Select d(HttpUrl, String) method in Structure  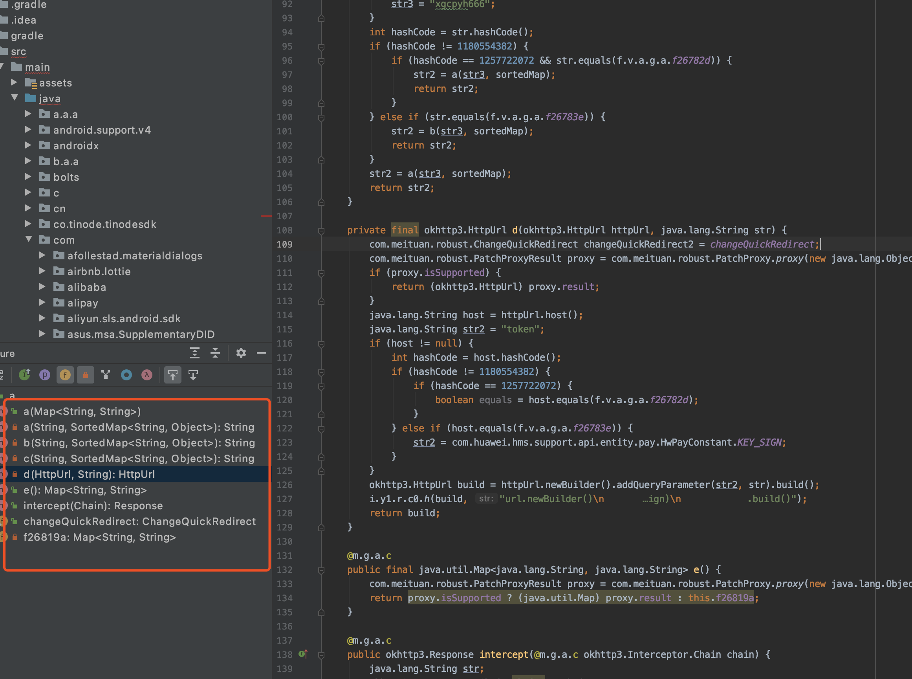click(x=89, y=474)
